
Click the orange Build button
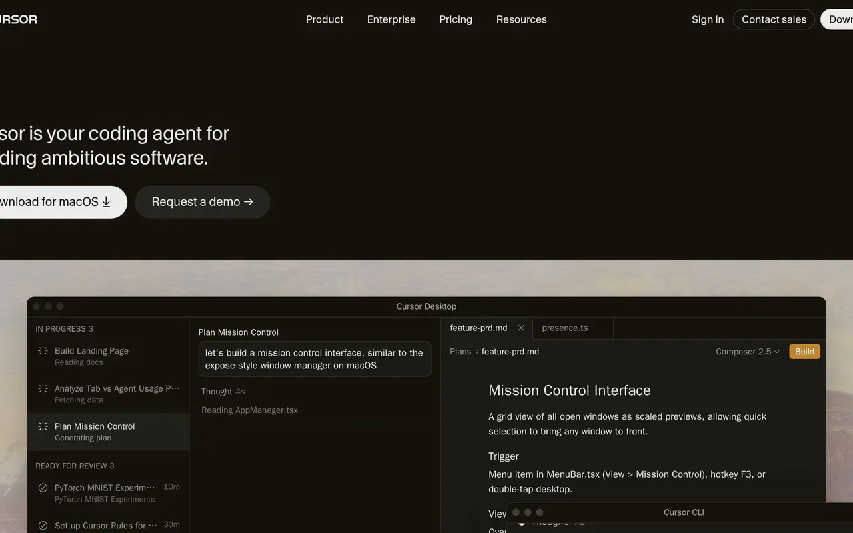point(804,352)
